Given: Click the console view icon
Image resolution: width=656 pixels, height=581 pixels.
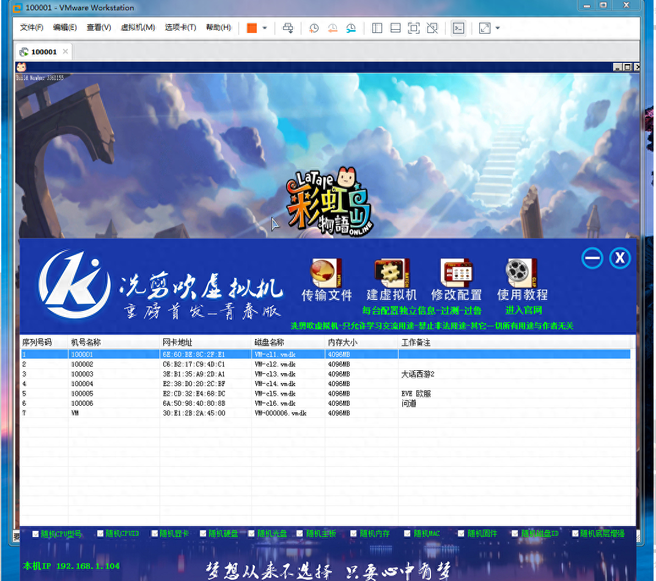Looking at the screenshot, I should (459, 28).
